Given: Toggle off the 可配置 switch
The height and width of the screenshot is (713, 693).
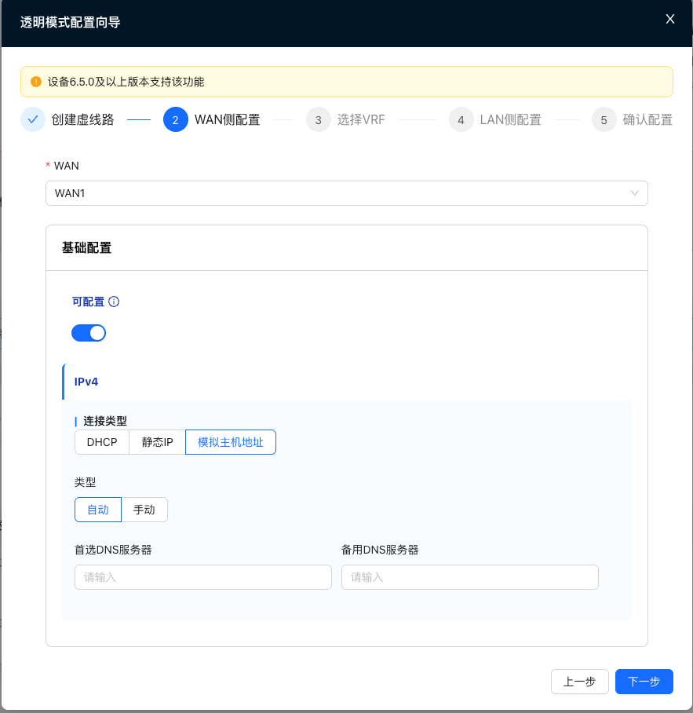Looking at the screenshot, I should [x=89, y=333].
